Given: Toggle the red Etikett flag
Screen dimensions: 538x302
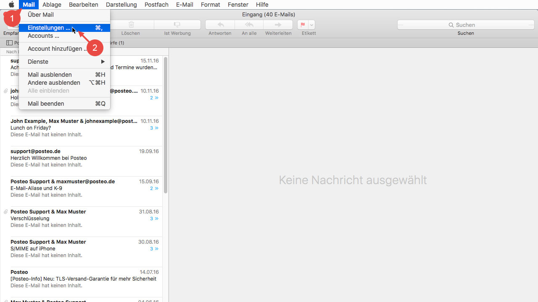Looking at the screenshot, I should tap(303, 24).
